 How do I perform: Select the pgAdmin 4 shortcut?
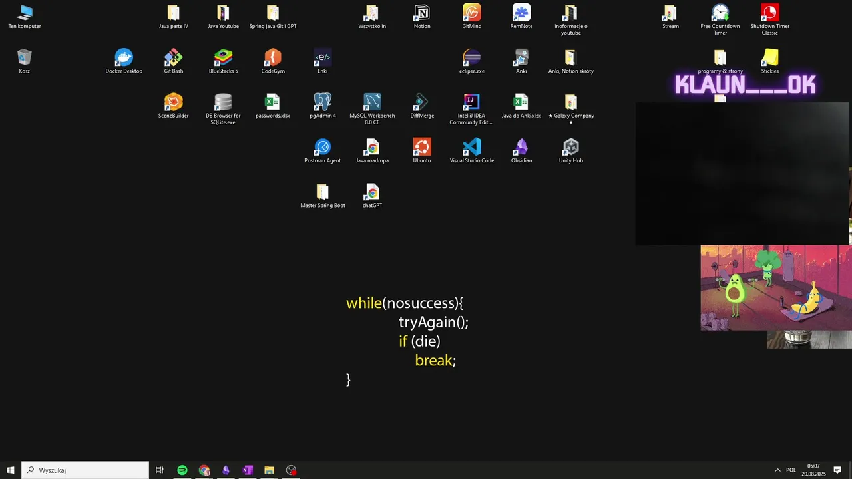point(323,106)
